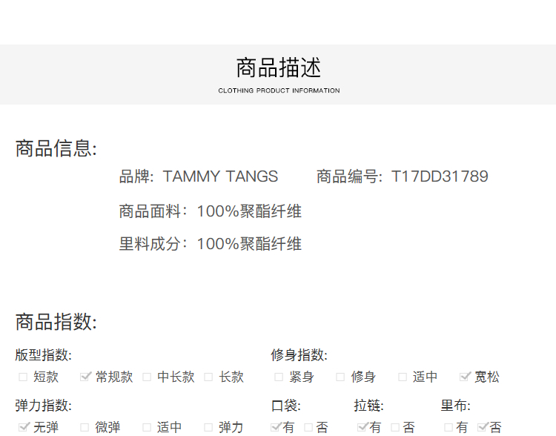Check 否 checkbox under 拉链

coord(396,427)
